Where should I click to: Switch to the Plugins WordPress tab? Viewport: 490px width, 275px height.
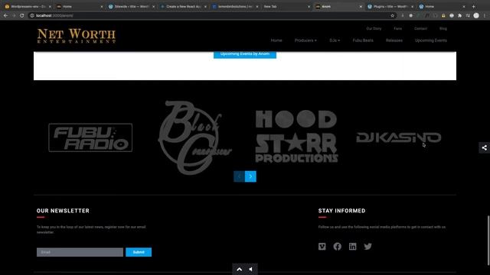click(390, 7)
